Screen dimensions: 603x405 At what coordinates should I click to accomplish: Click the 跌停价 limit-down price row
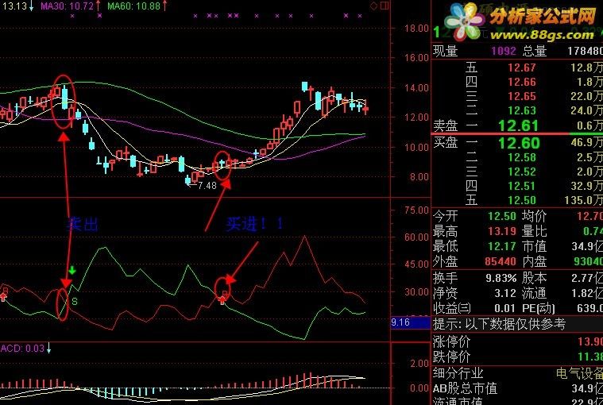(517, 357)
